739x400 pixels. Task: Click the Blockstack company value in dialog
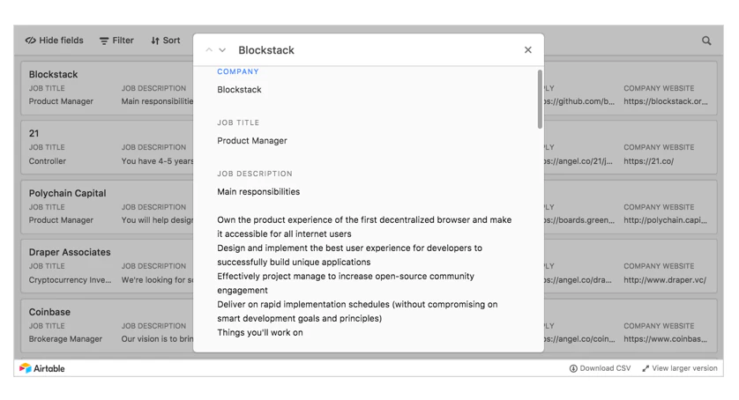pos(239,90)
